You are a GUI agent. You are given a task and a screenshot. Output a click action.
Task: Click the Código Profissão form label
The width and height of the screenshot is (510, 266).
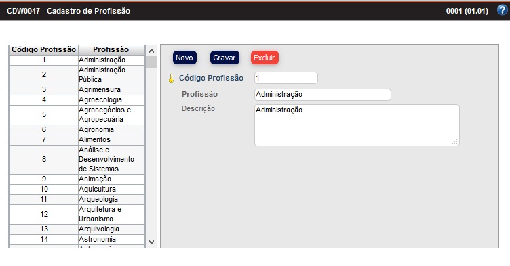point(211,78)
